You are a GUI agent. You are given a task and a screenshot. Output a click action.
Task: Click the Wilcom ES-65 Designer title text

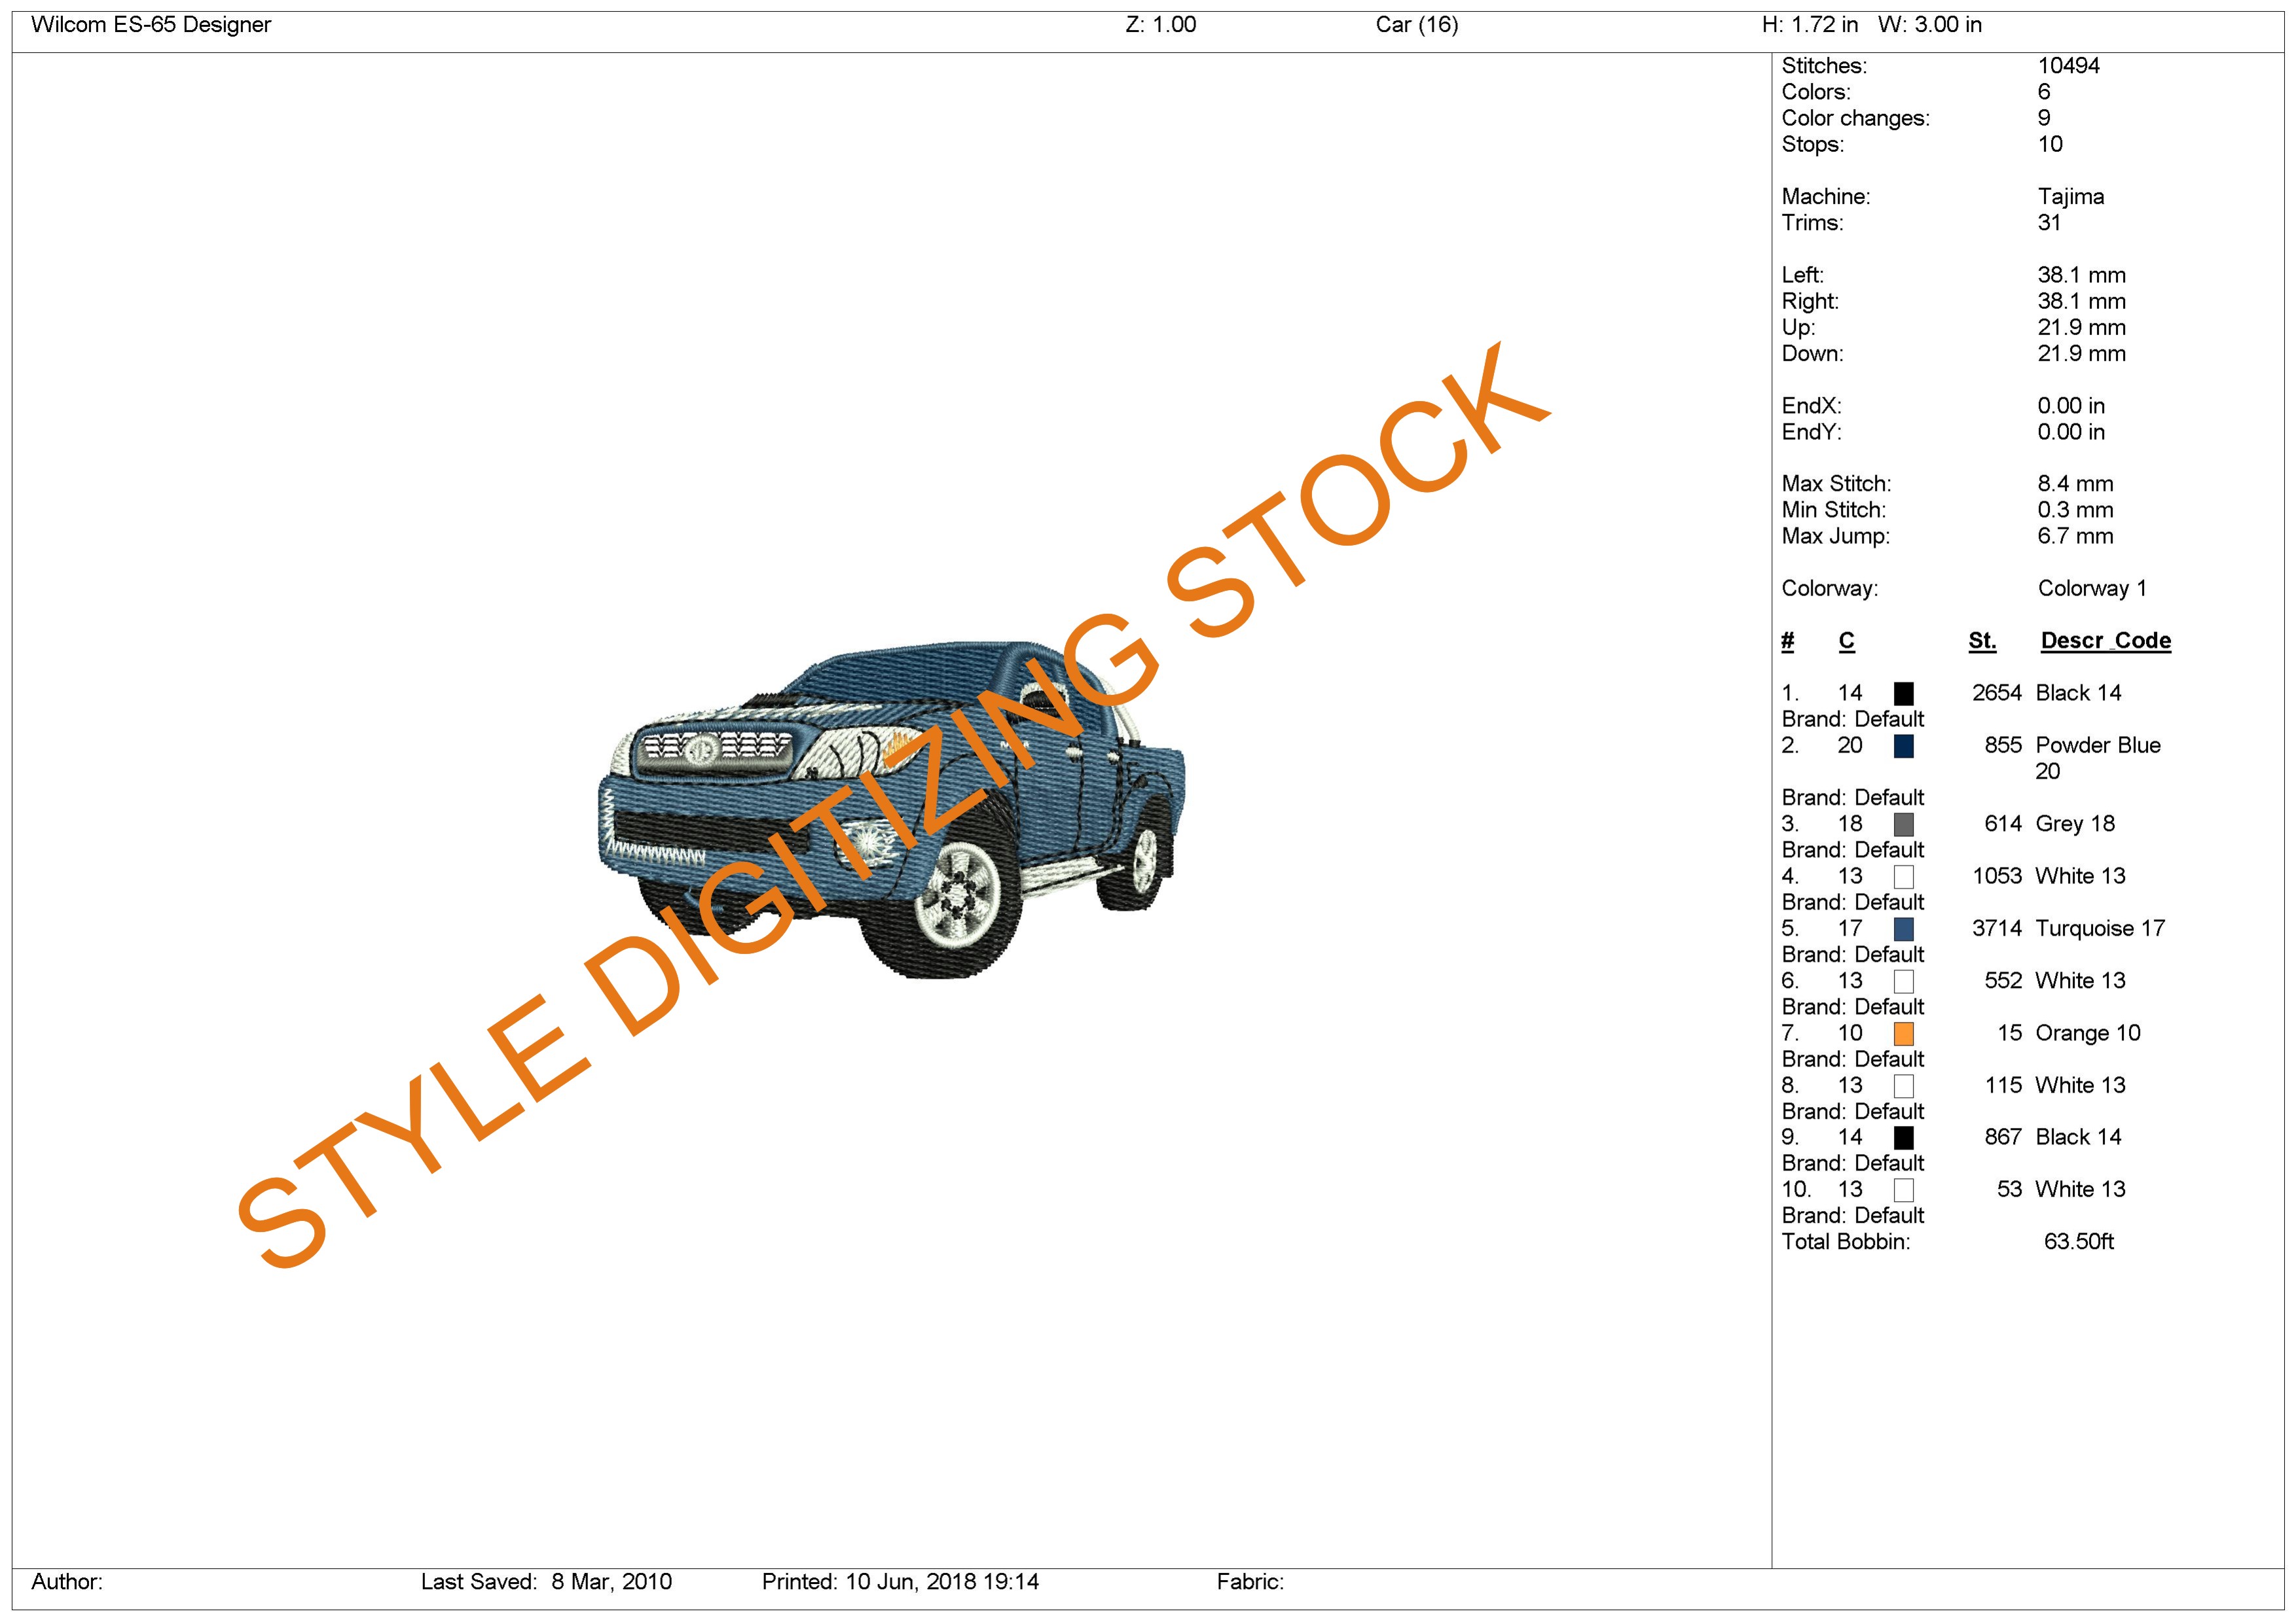point(151,25)
